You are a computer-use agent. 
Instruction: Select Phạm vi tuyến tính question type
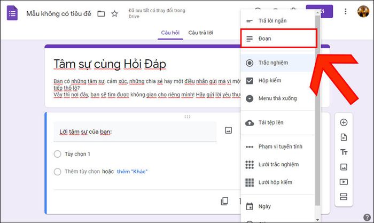[278, 147]
